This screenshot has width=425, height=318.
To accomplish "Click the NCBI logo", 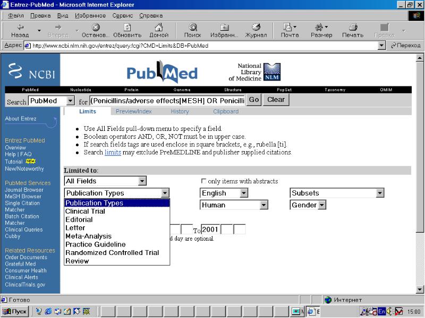I will (x=31, y=71).
